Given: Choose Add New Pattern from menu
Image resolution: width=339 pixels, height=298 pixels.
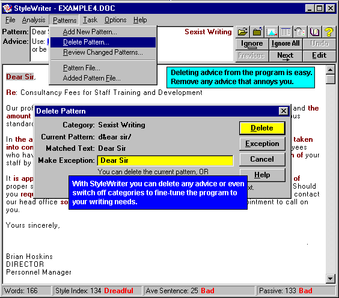Looking at the screenshot, I should click(103, 32).
